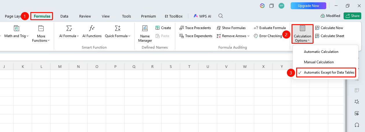Image resolution: width=365 pixels, height=132 pixels.
Task: Click Trace Dependents
Action: [x=196, y=36]
